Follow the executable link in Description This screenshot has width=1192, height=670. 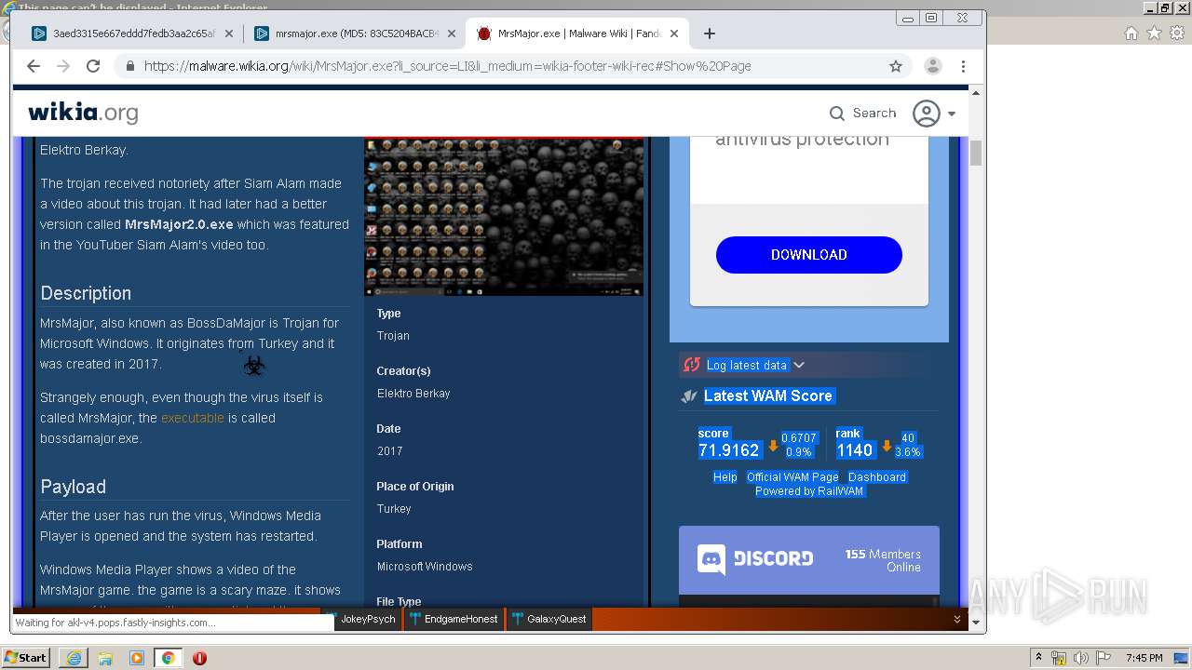click(192, 418)
